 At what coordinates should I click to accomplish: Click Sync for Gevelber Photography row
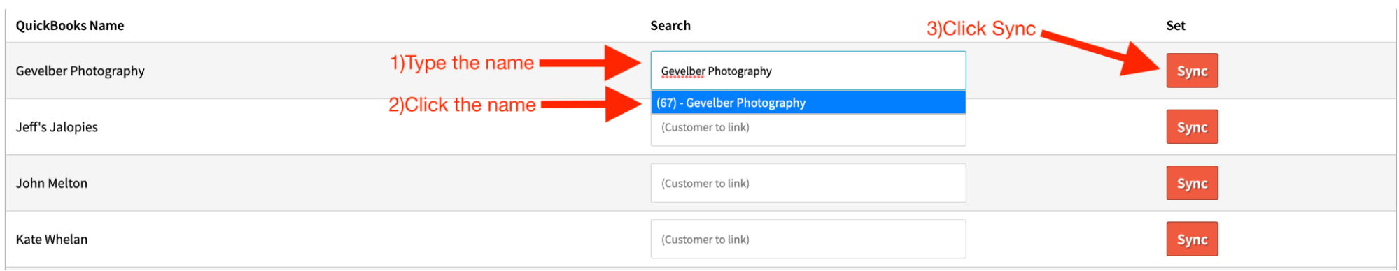[x=1192, y=71]
